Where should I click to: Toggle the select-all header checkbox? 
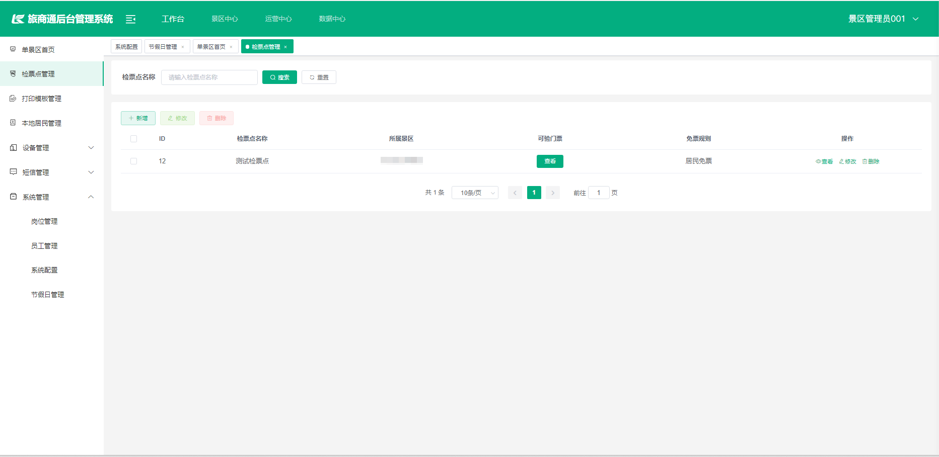[x=133, y=139]
